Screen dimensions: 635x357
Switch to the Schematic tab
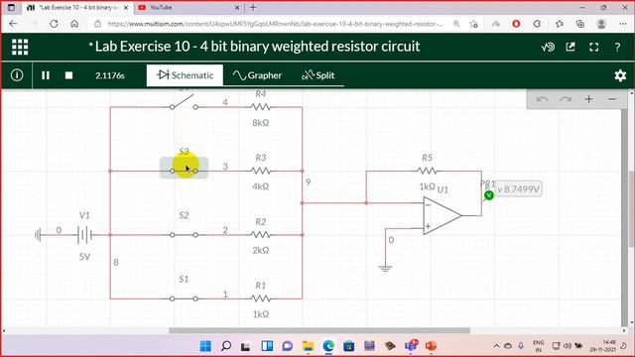pyautogui.click(x=186, y=75)
